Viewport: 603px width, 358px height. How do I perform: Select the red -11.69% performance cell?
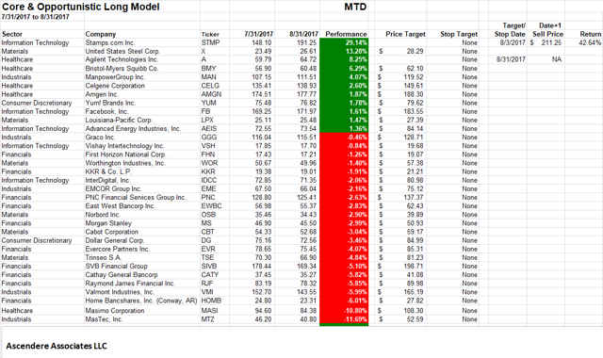pos(344,319)
